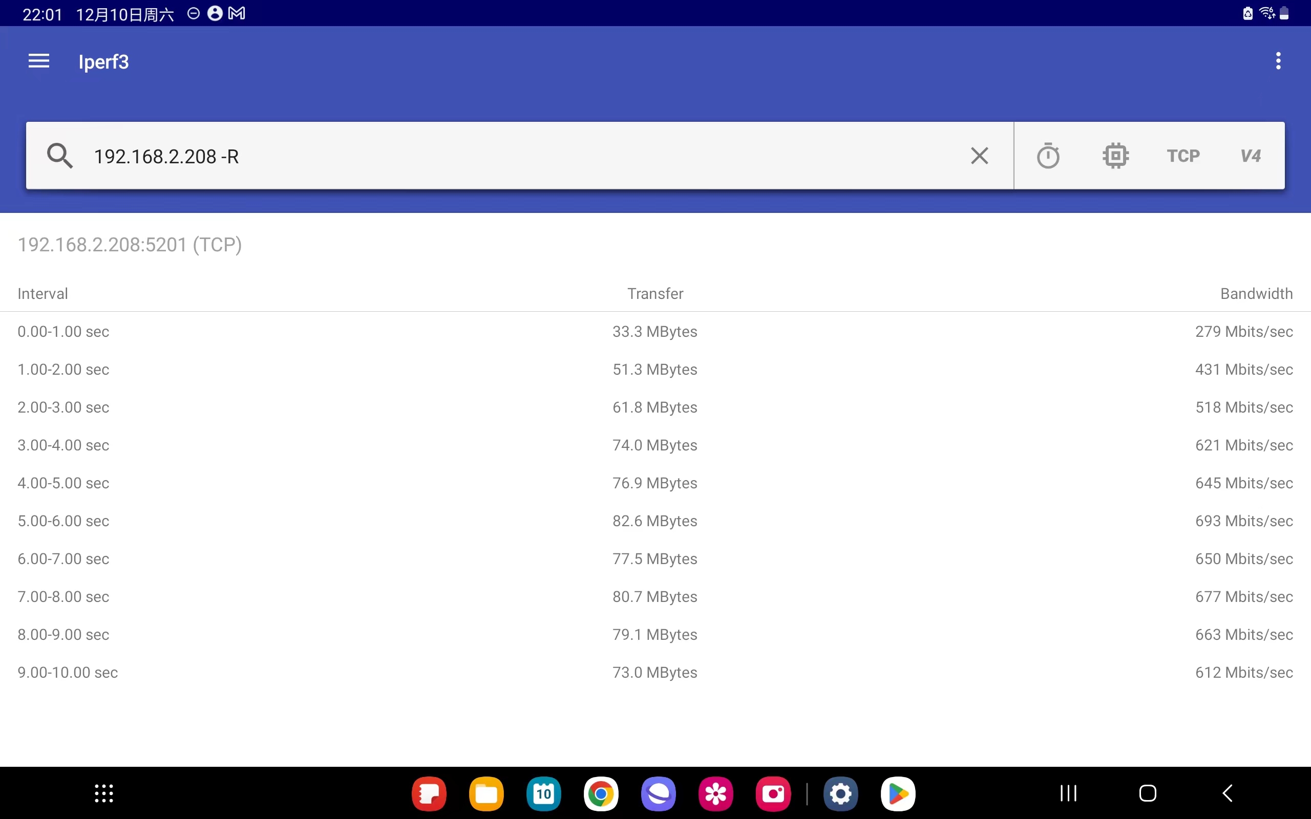Screen dimensions: 1311x819
Task: Launch Chrome from the taskbar
Action: click(x=601, y=794)
